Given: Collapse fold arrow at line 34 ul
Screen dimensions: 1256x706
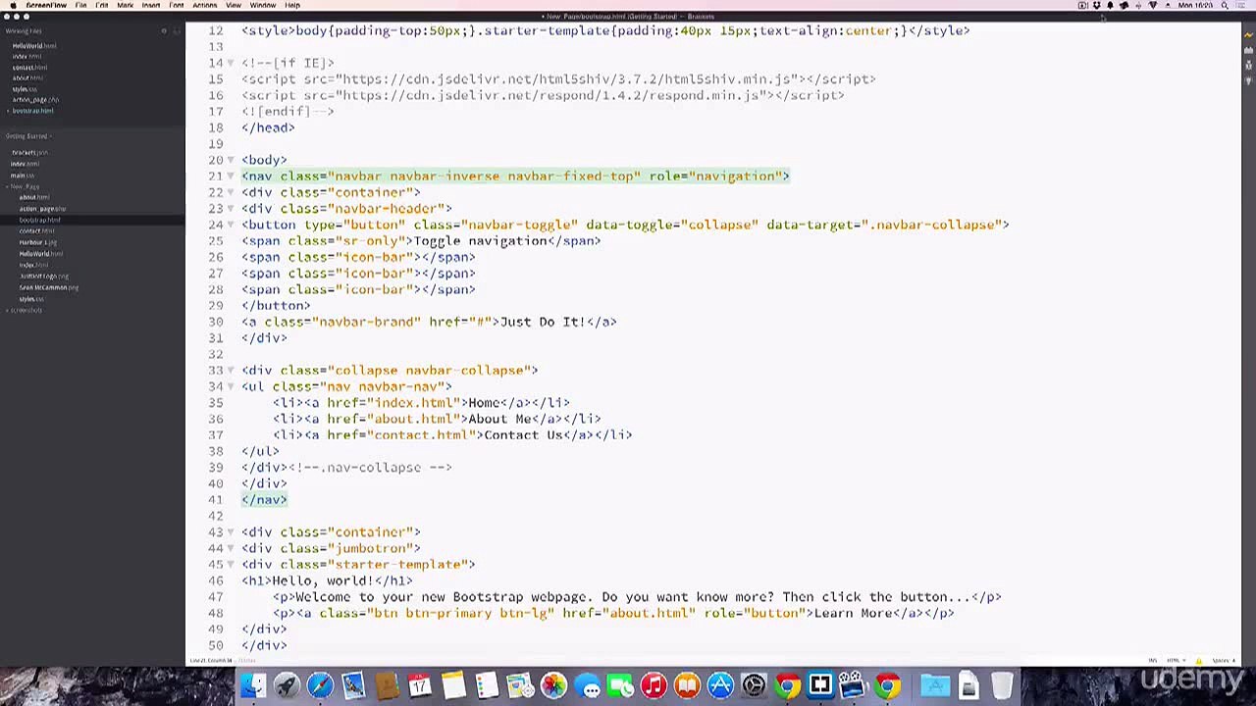Looking at the screenshot, I should [x=231, y=386].
